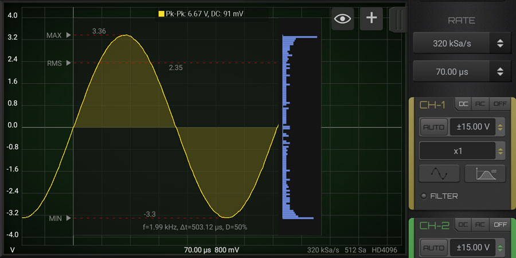
Task: Switch CH-1 to AC coupling
Action: coord(481,104)
